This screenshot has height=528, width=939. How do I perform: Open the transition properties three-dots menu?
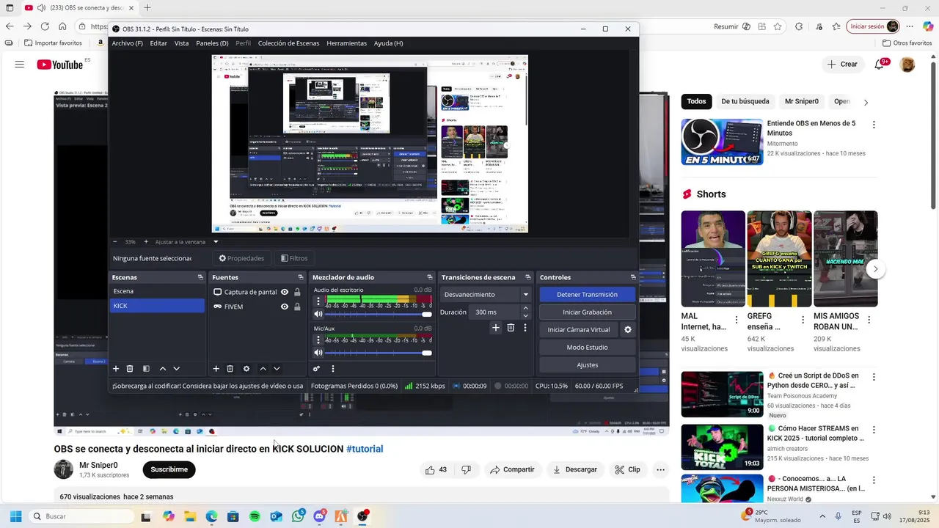pos(525,328)
